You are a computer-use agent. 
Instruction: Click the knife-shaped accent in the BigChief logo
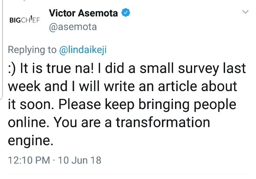coord(32,17)
